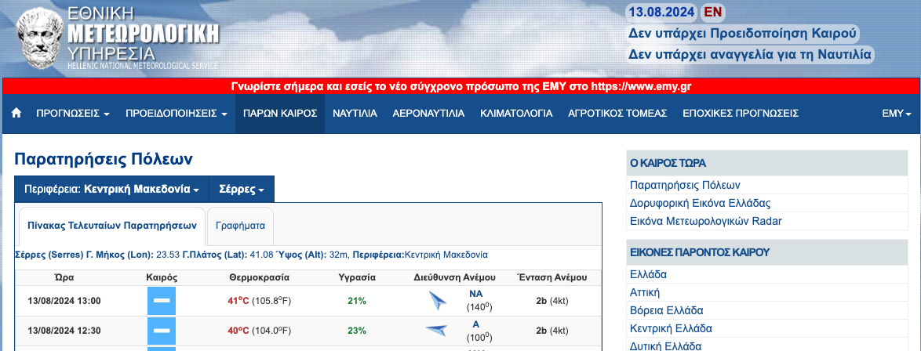
Task: Click the Aristotle bust logo
Action: (x=40, y=38)
